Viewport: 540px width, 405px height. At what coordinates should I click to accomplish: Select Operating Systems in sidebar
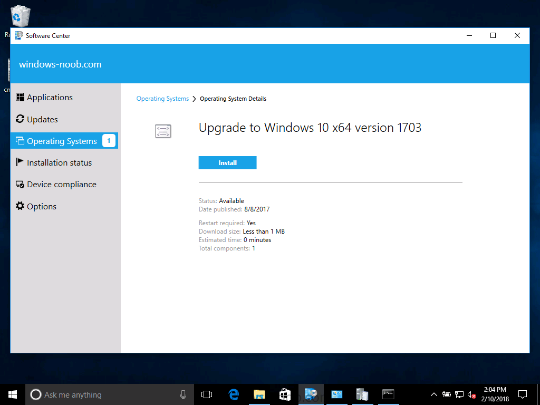(64, 141)
